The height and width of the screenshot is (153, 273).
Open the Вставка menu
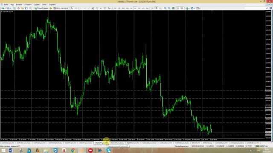tap(19, 5)
